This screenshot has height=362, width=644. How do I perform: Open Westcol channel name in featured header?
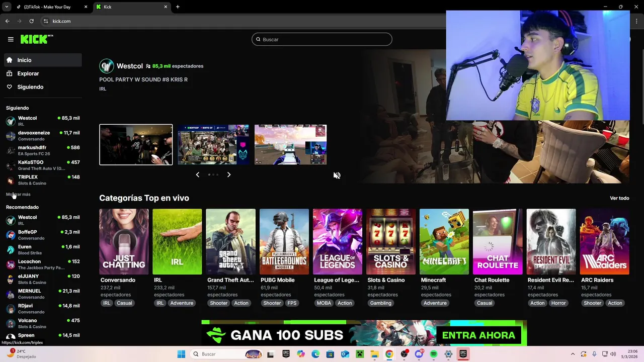(x=130, y=66)
